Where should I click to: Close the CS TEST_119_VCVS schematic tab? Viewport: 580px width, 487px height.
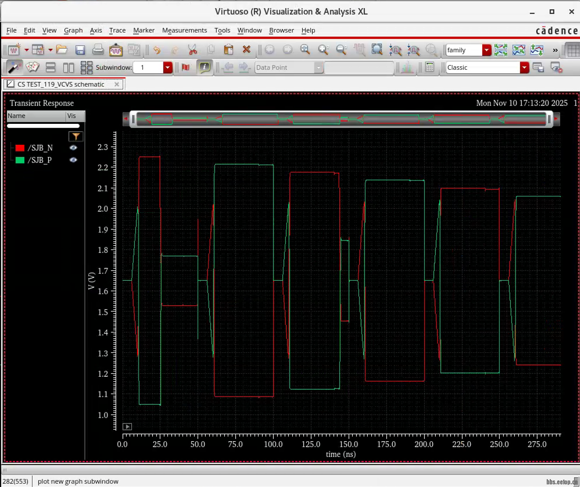(x=117, y=84)
